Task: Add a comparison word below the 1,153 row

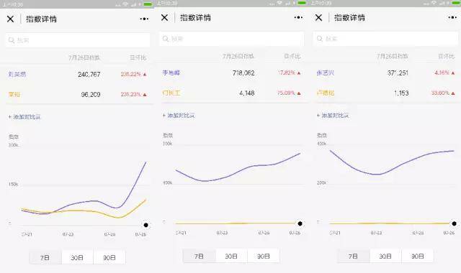Action: [333, 115]
